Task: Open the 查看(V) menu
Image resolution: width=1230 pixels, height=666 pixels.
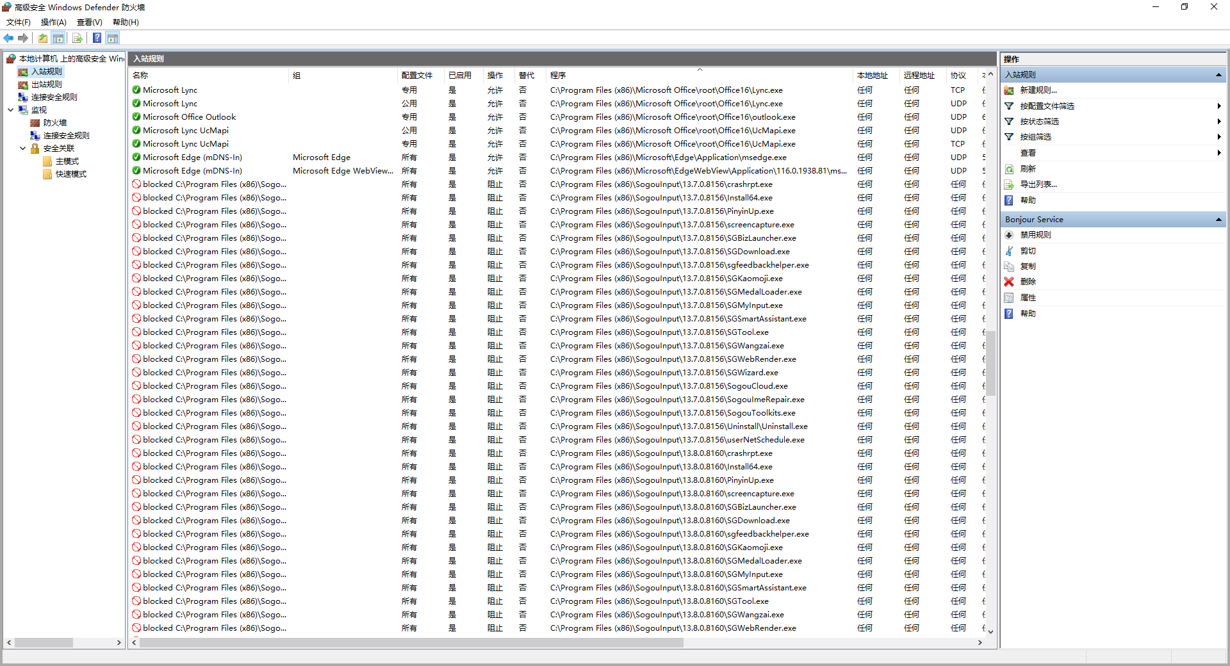Action: [x=90, y=22]
